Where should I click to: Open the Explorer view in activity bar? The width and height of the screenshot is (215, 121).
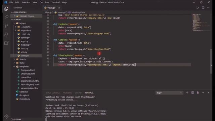pyautogui.click(x=6, y=9)
